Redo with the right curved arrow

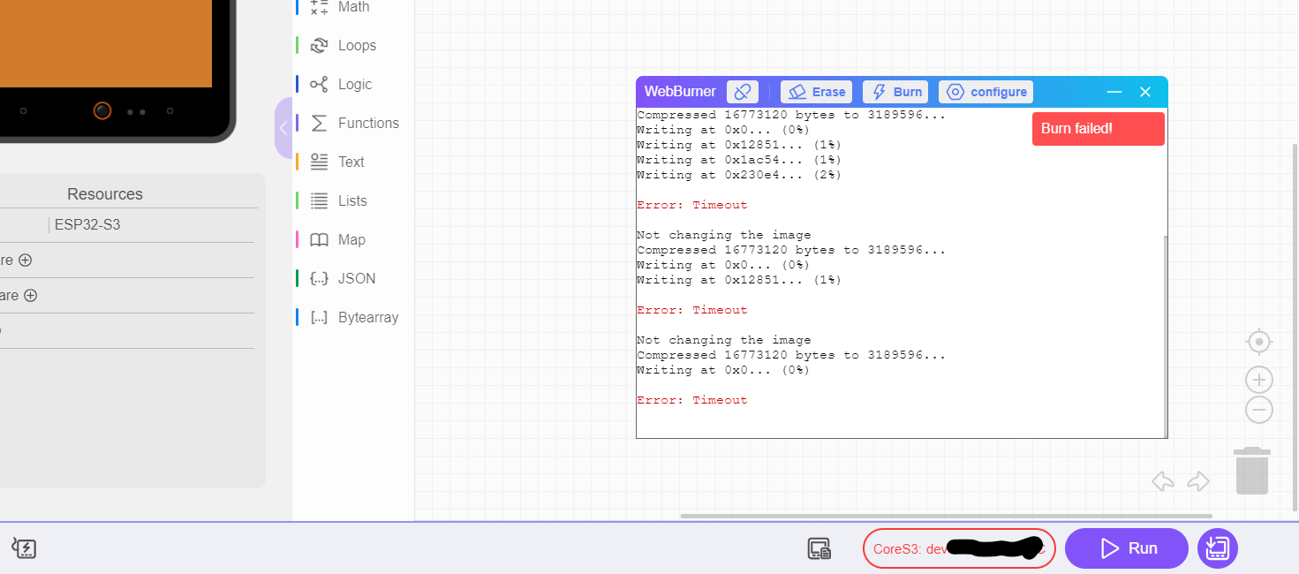pyautogui.click(x=1198, y=481)
